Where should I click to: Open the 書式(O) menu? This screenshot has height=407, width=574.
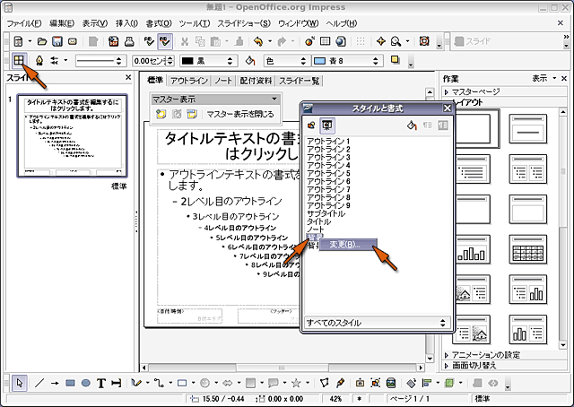[x=161, y=22]
